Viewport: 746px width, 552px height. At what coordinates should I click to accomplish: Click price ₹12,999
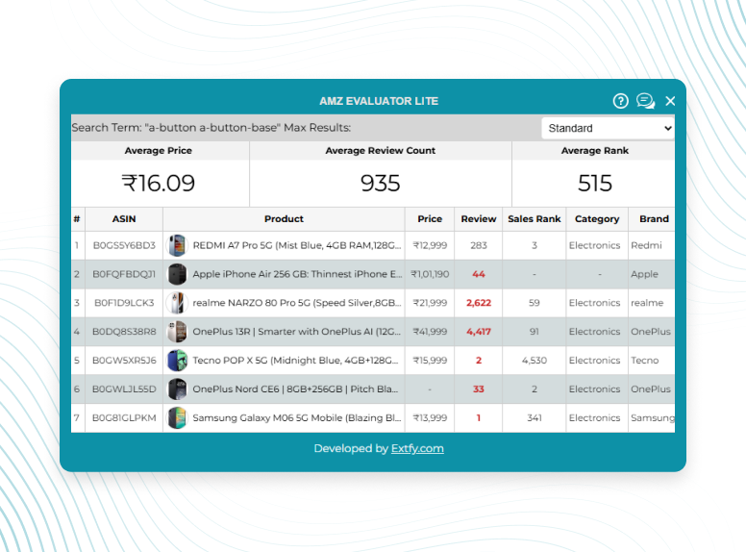[x=430, y=245]
